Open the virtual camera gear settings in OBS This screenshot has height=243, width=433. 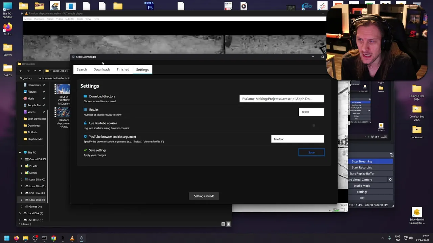point(390,180)
